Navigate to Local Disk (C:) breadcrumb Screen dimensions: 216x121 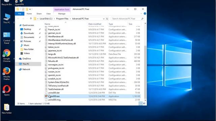[x=46, y=19]
